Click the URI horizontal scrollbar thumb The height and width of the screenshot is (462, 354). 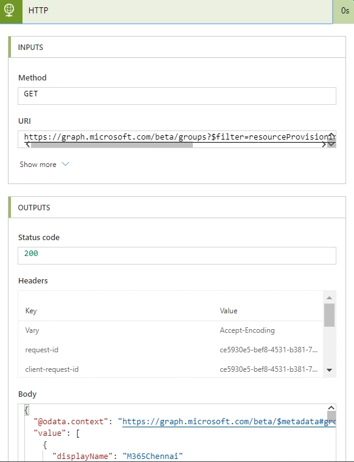[112, 145]
